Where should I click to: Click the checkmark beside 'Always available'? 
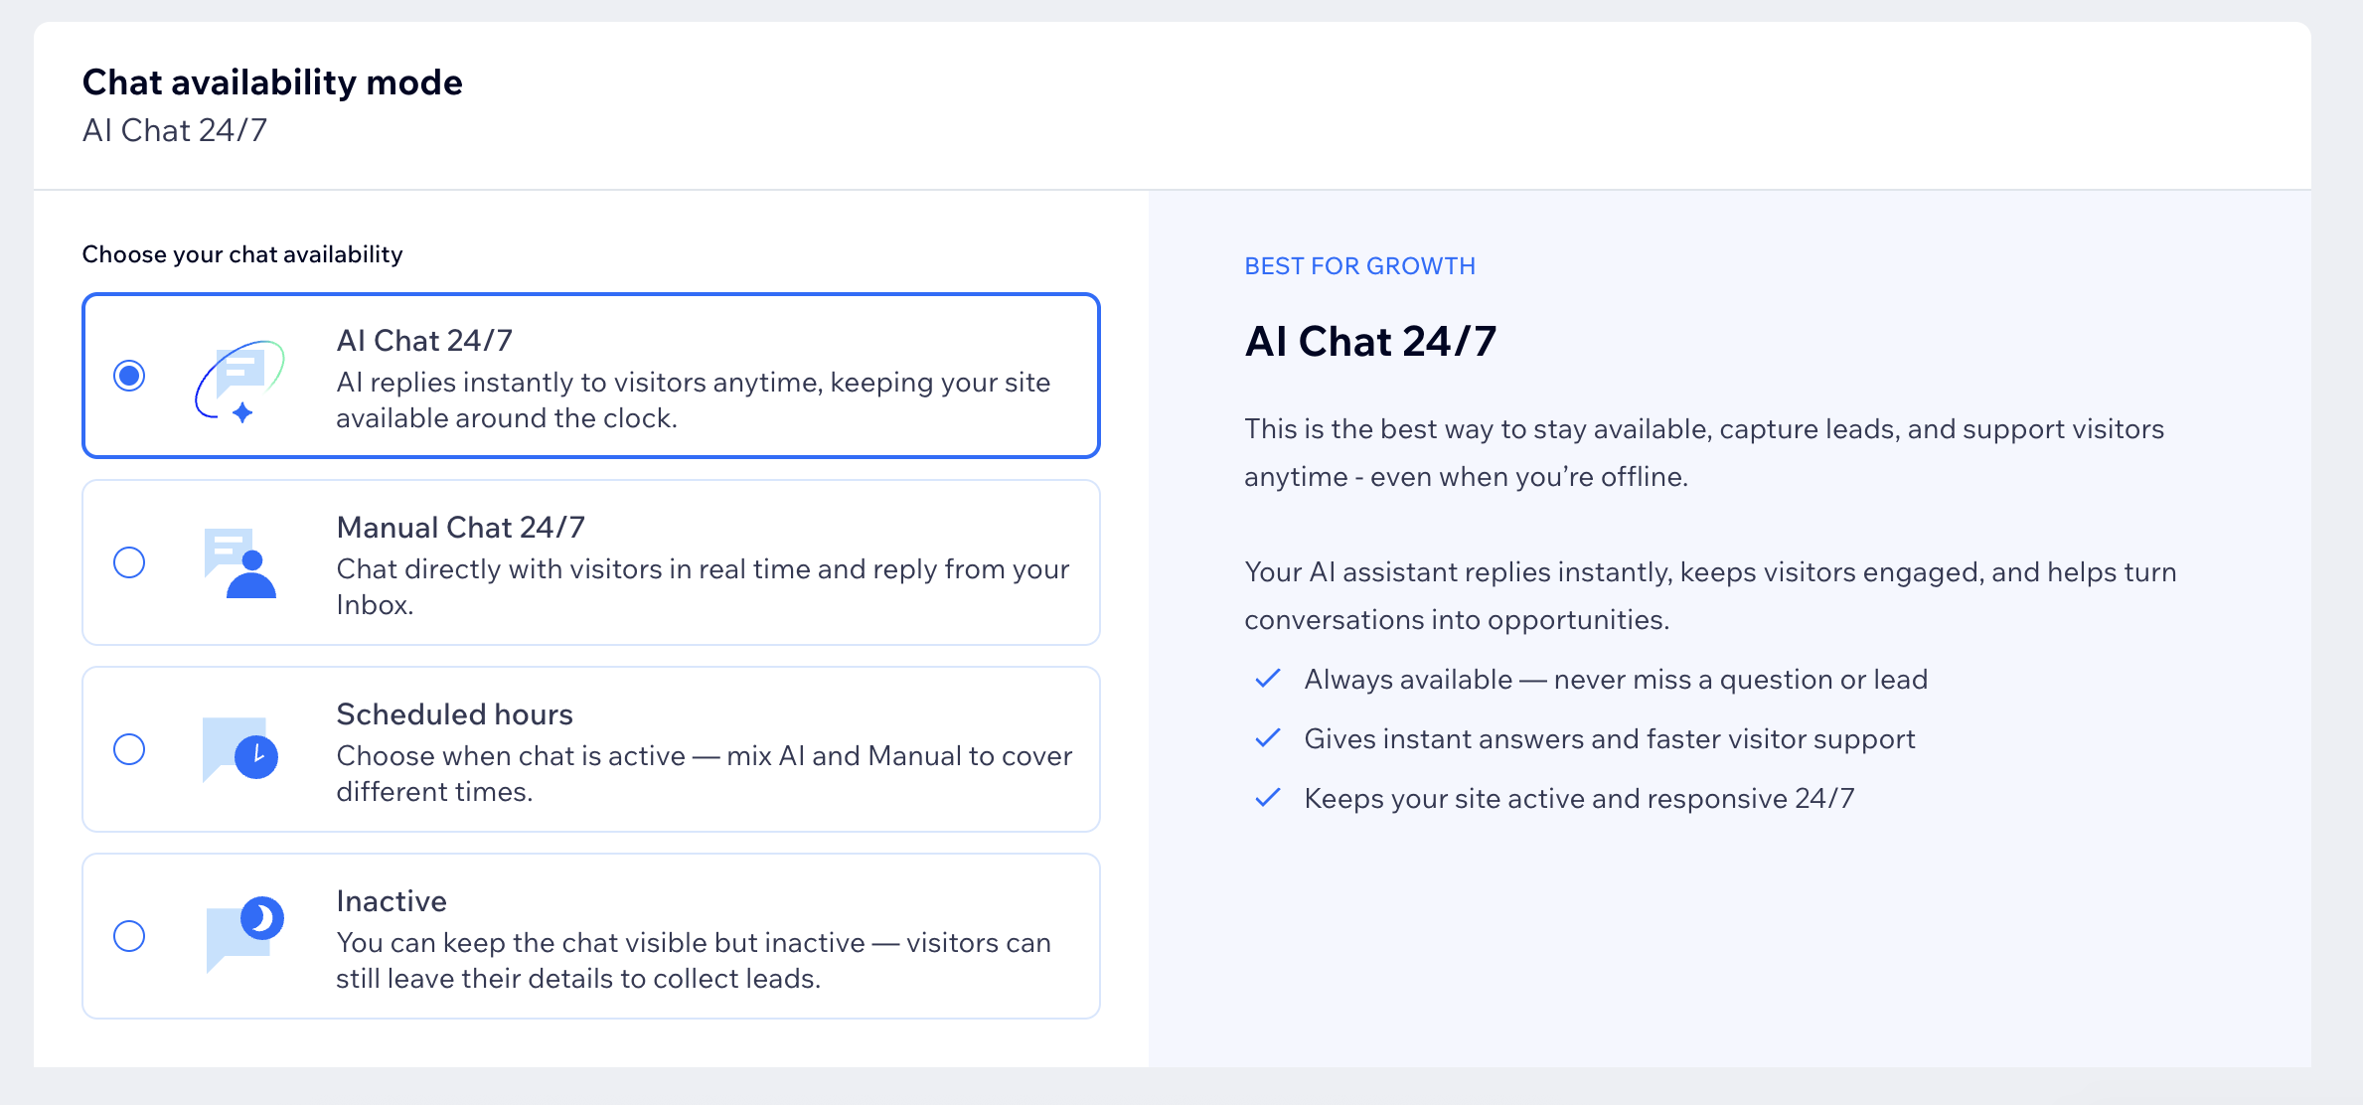pos(1267,679)
